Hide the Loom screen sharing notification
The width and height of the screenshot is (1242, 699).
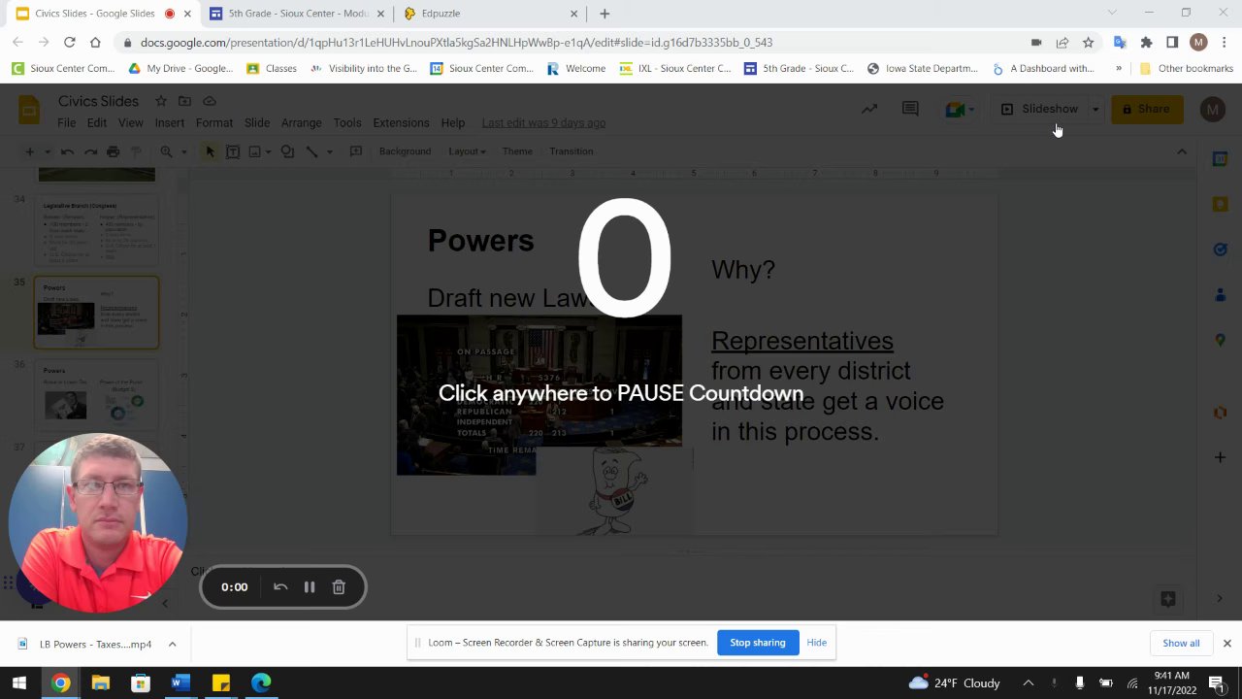(x=817, y=643)
